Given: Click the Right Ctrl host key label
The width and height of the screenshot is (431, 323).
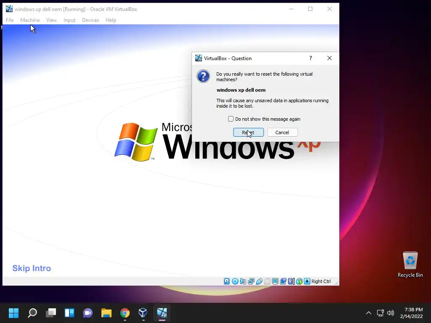Looking at the screenshot, I should [321, 281].
